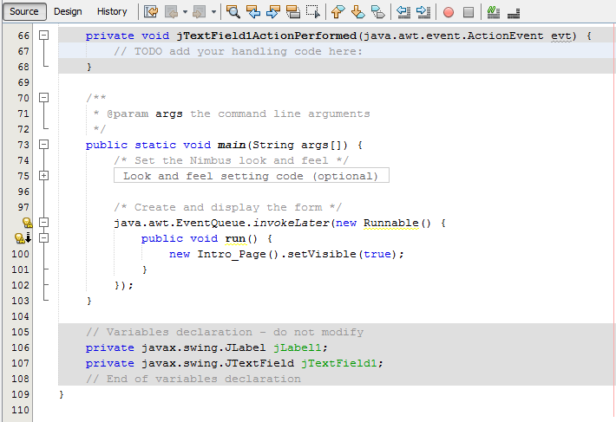Click the 'Runnable' underlined warning text
Screen dimensions: 616x422
pyautogui.click(x=391, y=223)
